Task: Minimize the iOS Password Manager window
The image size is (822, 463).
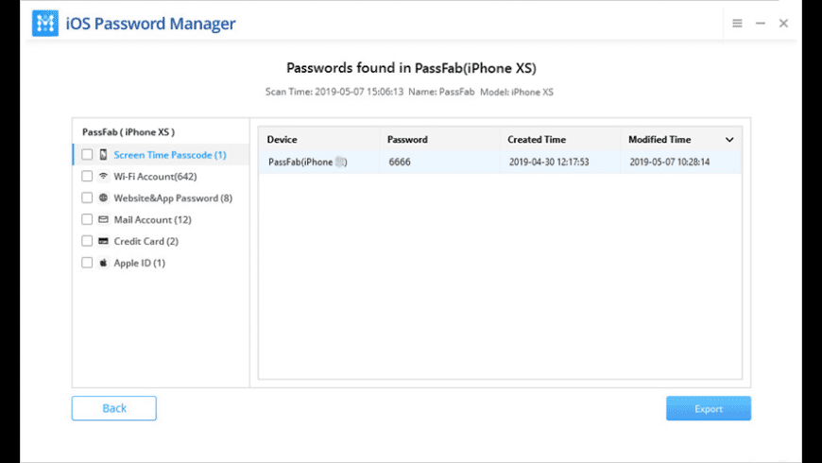Action: [x=761, y=24]
